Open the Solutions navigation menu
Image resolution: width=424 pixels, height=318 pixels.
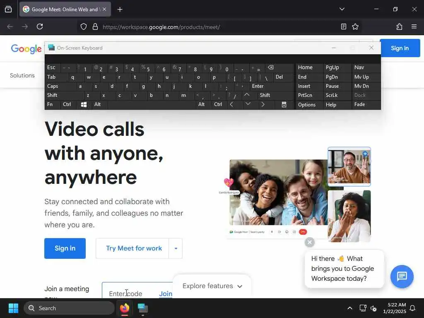pos(22,75)
